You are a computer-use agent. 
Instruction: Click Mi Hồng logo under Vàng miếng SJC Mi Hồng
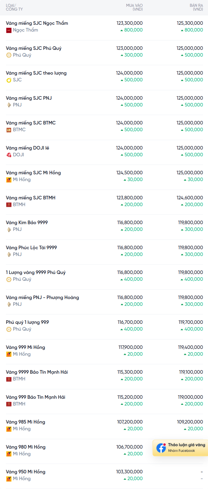pyautogui.click(x=9, y=180)
